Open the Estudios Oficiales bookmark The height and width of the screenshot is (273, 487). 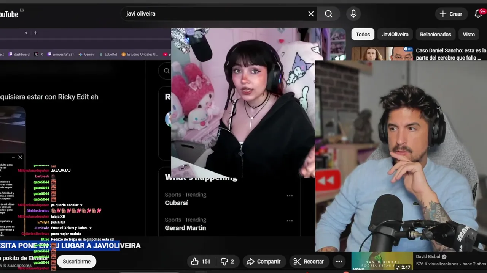click(140, 54)
